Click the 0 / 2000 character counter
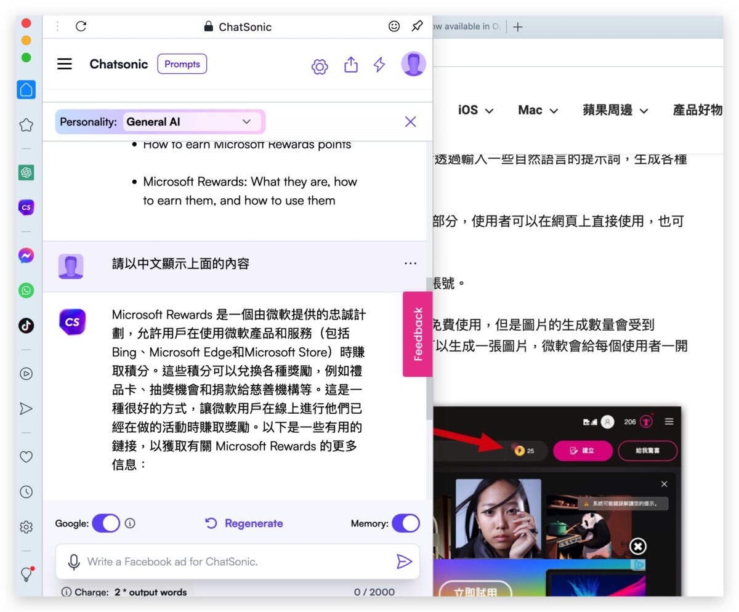 point(374,592)
